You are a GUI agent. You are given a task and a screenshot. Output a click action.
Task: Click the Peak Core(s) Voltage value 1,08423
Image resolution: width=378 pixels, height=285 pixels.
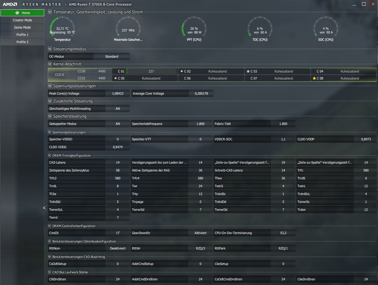pos(118,93)
